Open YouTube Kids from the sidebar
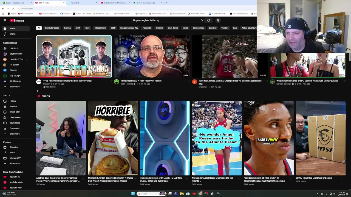 point(15,188)
